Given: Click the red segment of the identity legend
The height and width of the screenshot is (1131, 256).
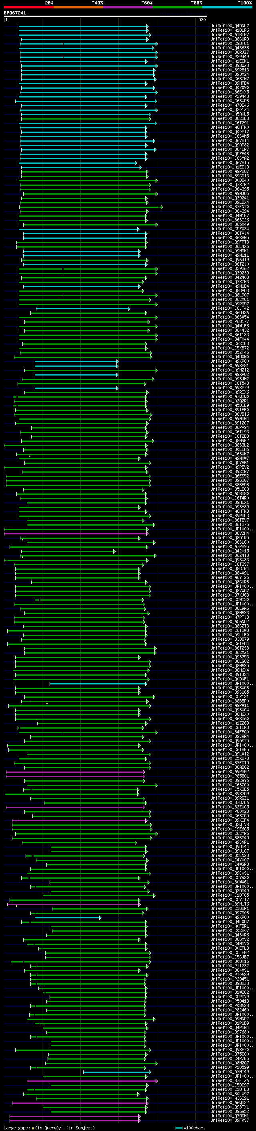Looking at the screenshot, I should (28, 8).
